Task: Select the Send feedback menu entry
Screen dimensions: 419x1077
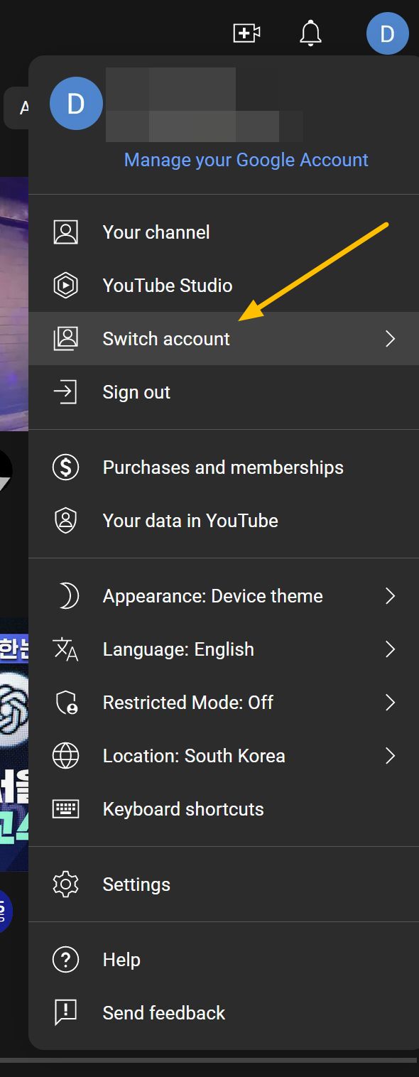Action: [224, 1013]
